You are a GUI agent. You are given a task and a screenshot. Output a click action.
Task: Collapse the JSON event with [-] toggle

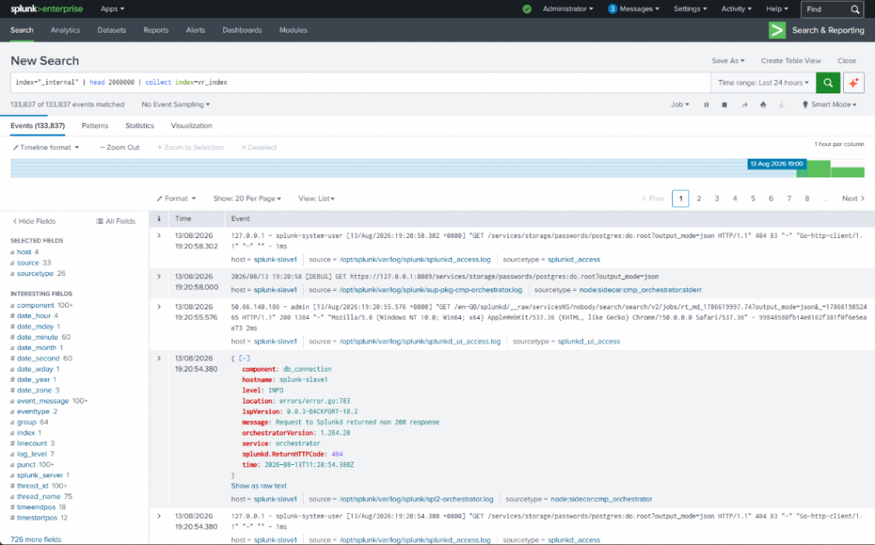245,358
